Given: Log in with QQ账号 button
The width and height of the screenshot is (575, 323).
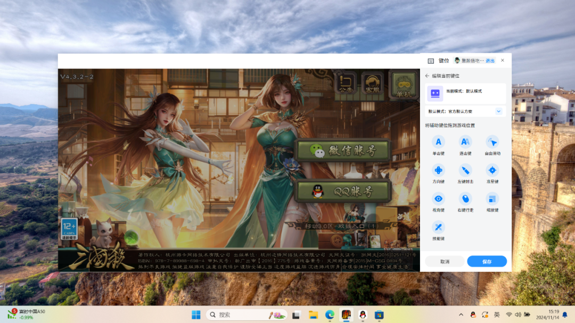Looking at the screenshot, I should click(x=343, y=191).
